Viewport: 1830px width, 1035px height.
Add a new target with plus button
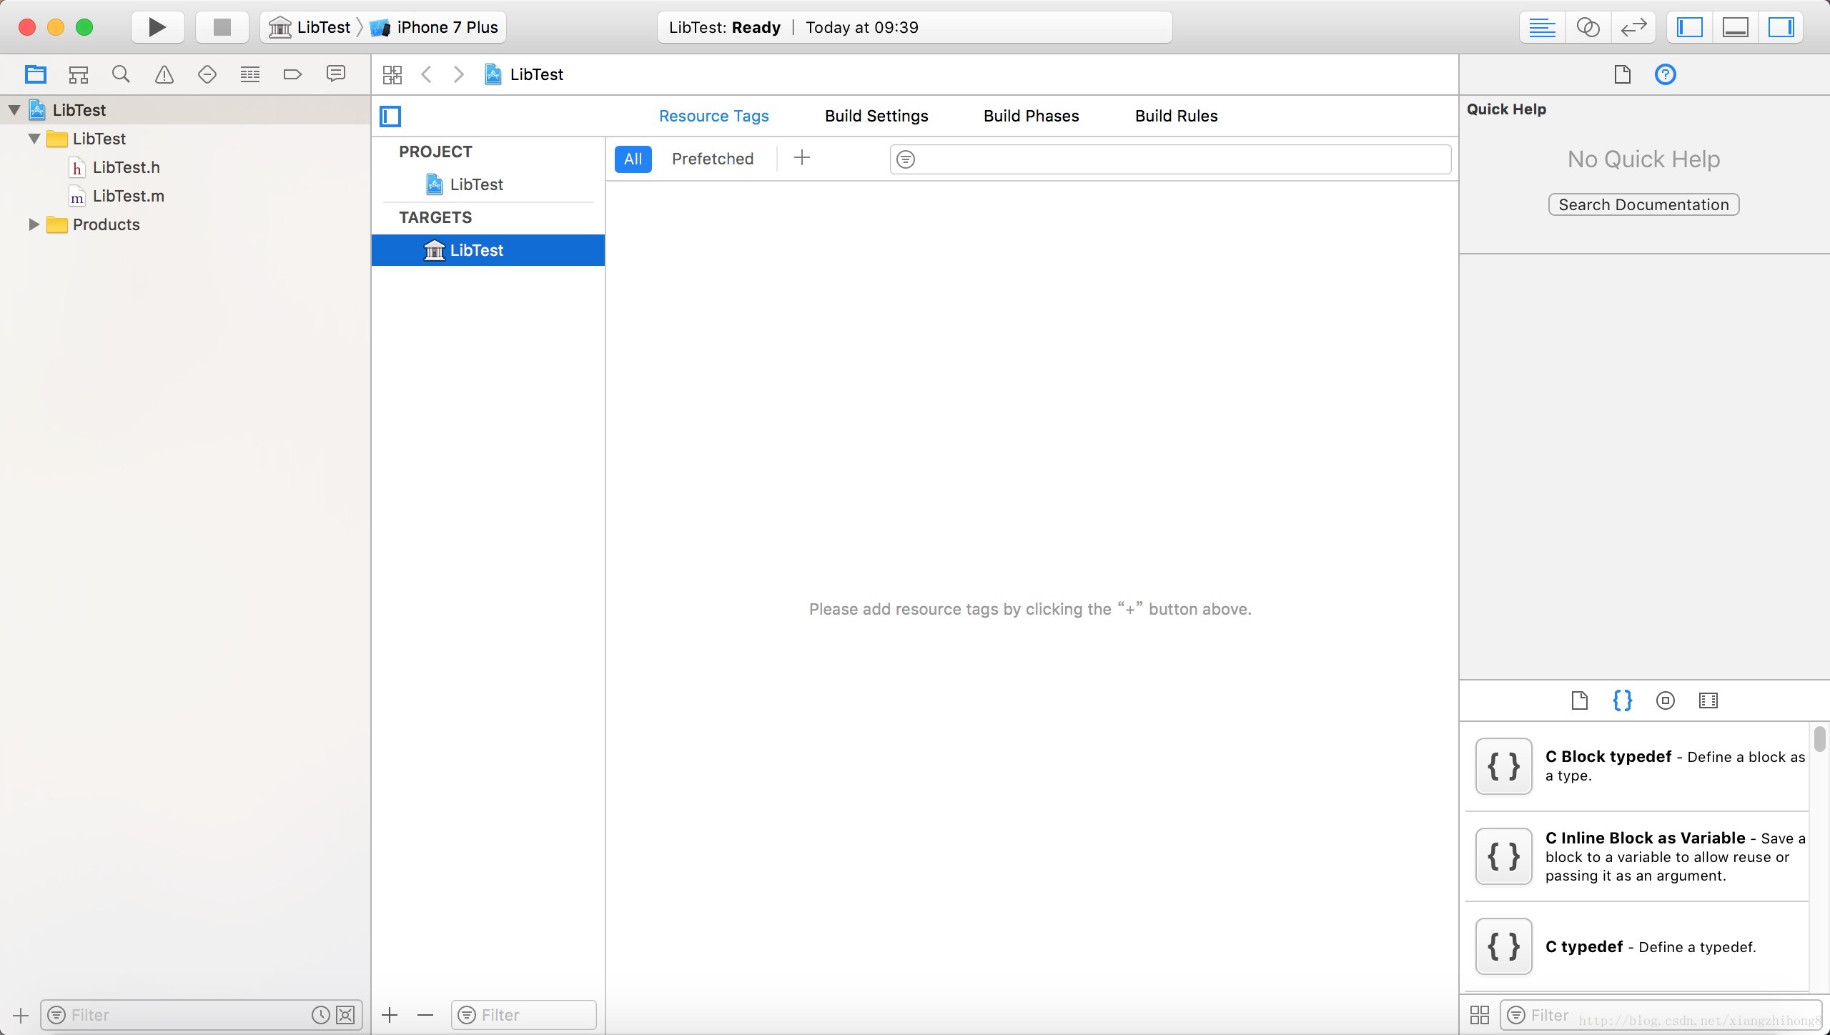tap(390, 1015)
